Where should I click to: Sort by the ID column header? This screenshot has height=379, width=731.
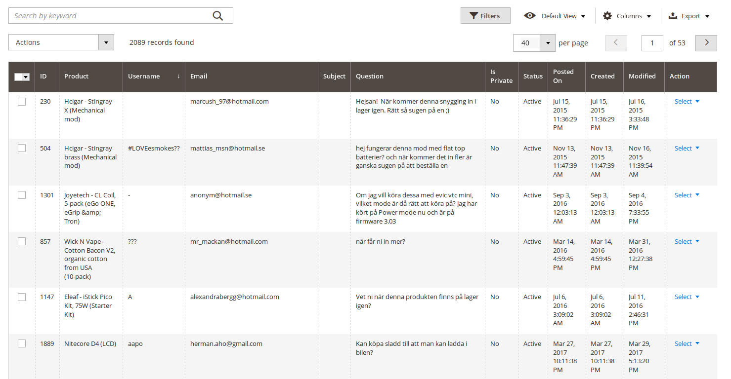click(x=47, y=76)
